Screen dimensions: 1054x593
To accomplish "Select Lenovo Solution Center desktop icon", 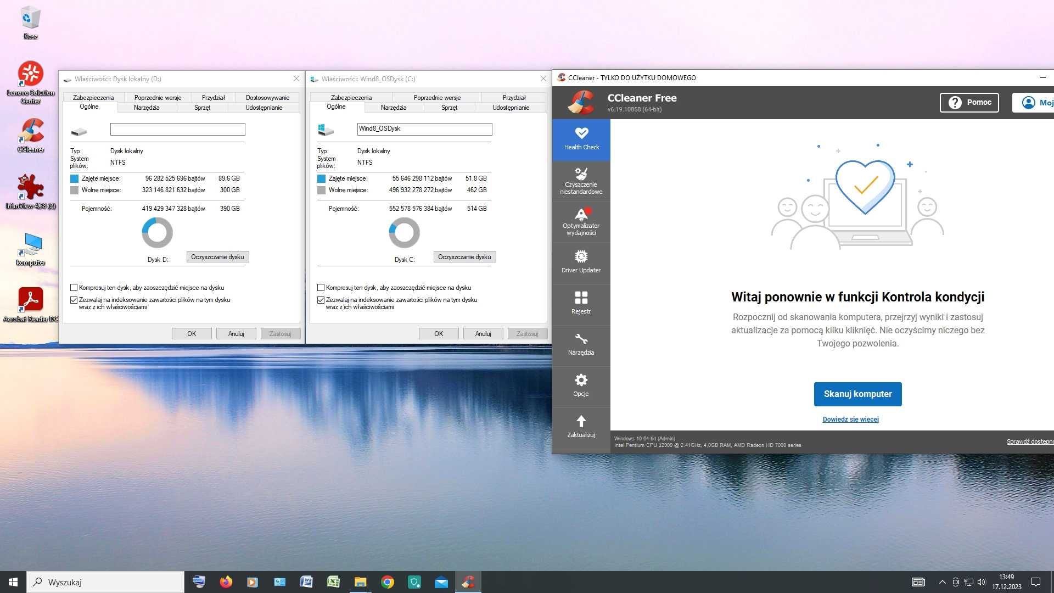I will 30,82.
